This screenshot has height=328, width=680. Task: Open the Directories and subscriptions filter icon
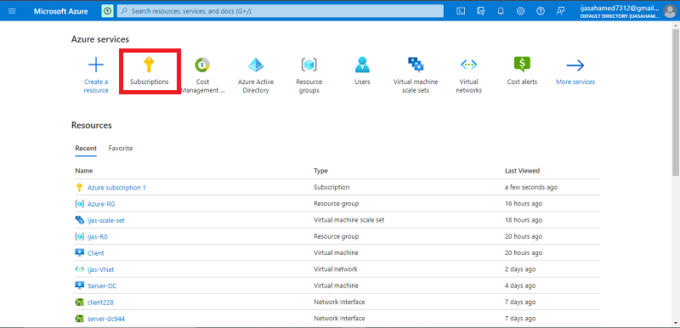click(x=480, y=11)
